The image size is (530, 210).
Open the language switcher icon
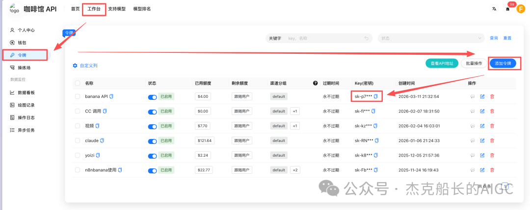pyautogui.click(x=494, y=9)
